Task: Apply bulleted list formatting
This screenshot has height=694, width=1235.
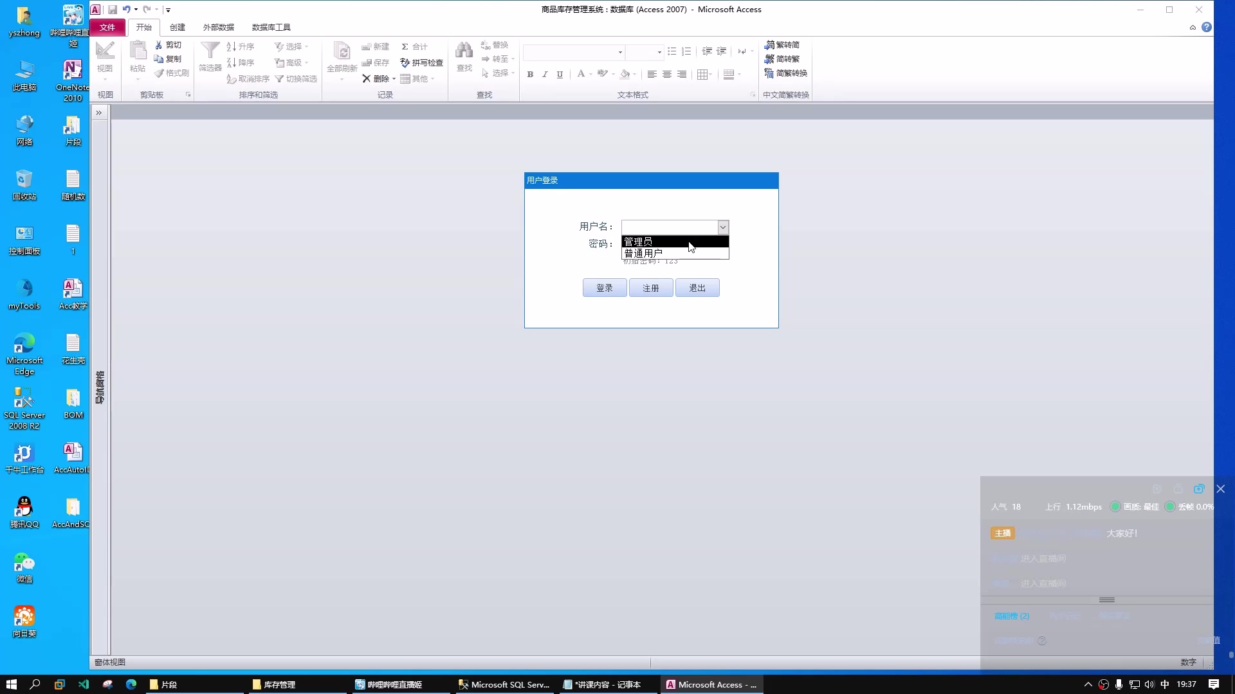Action: pos(672,51)
